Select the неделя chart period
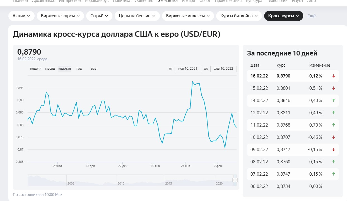Viewport: 347px width, 201px height. pyautogui.click(x=36, y=69)
